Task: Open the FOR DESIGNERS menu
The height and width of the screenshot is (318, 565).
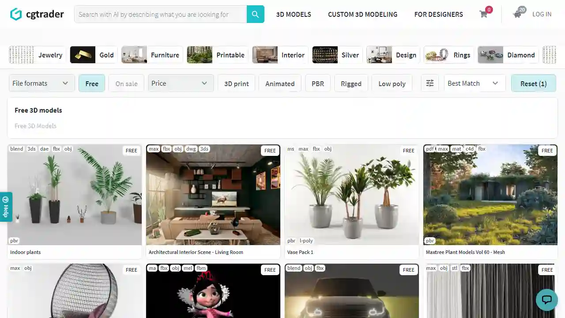Action: click(x=438, y=14)
